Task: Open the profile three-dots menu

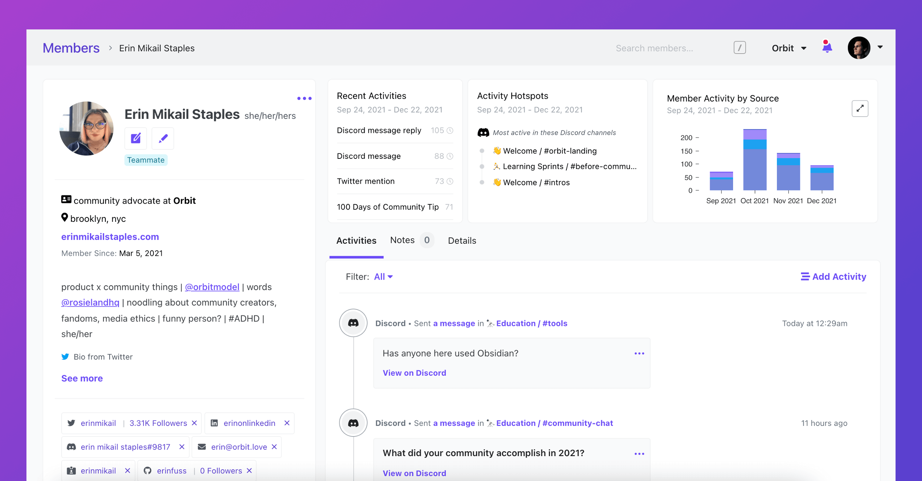Action: click(x=304, y=98)
